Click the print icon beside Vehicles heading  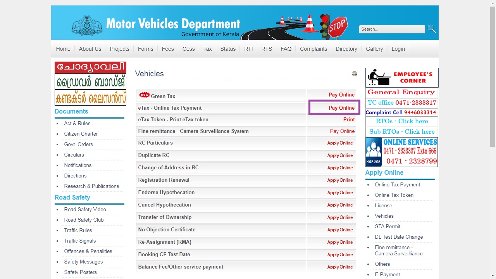354,74
